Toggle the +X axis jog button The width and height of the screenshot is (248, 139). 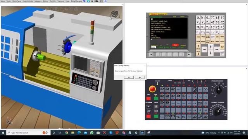point(195,103)
